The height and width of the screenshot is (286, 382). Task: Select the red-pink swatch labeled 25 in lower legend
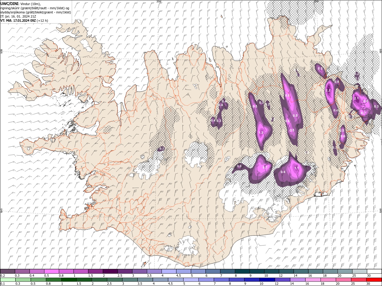tap(359, 280)
